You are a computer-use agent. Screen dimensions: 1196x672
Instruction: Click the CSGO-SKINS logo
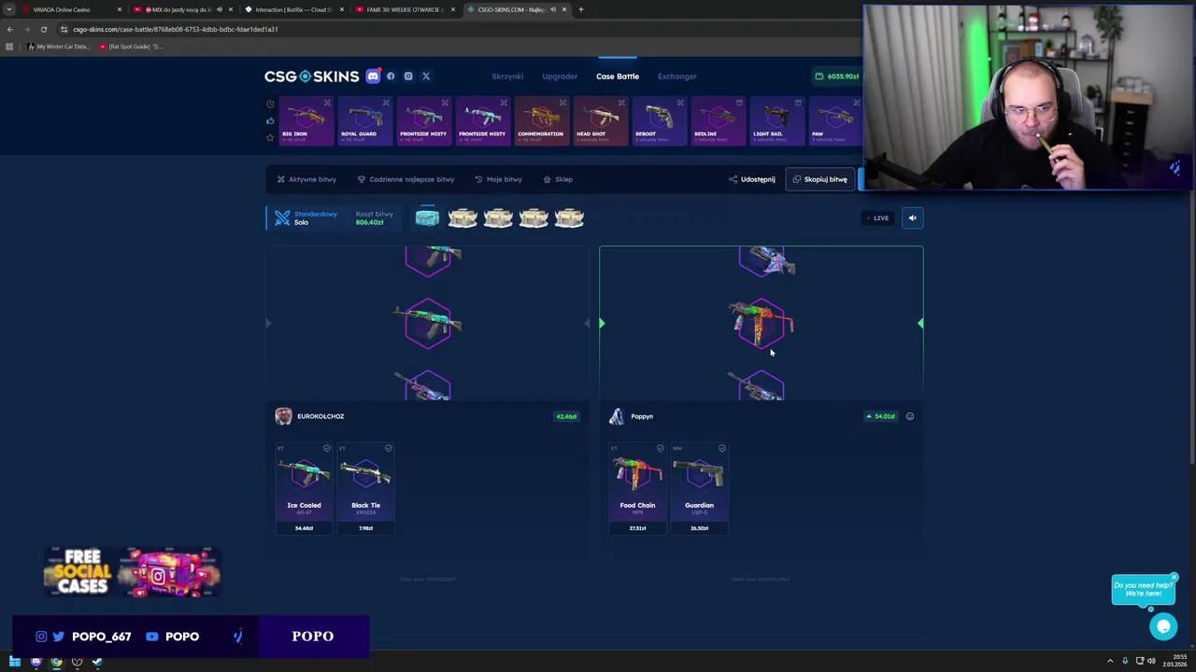click(311, 77)
